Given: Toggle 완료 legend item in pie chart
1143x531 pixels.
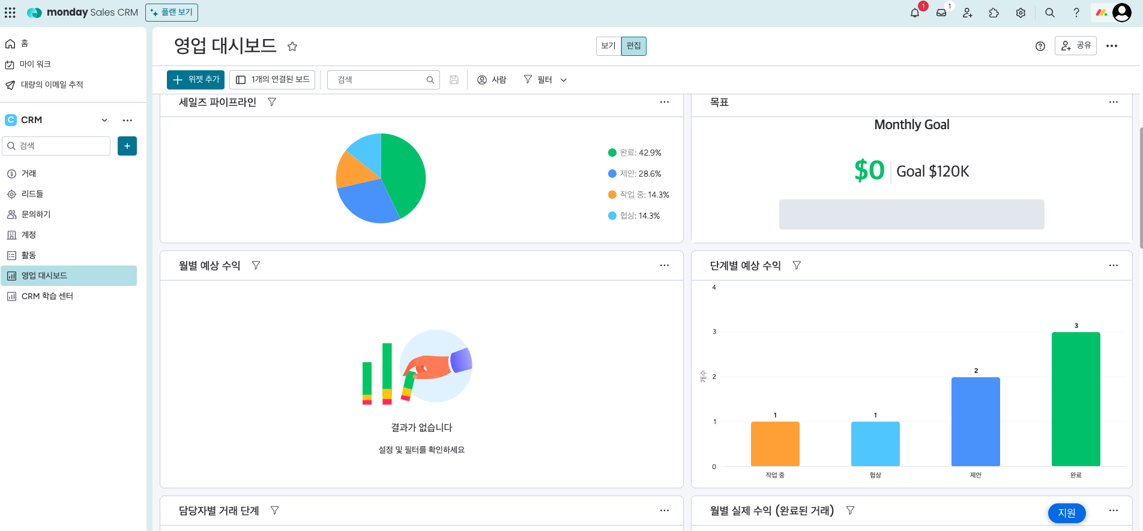Looking at the screenshot, I should coord(634,153).
